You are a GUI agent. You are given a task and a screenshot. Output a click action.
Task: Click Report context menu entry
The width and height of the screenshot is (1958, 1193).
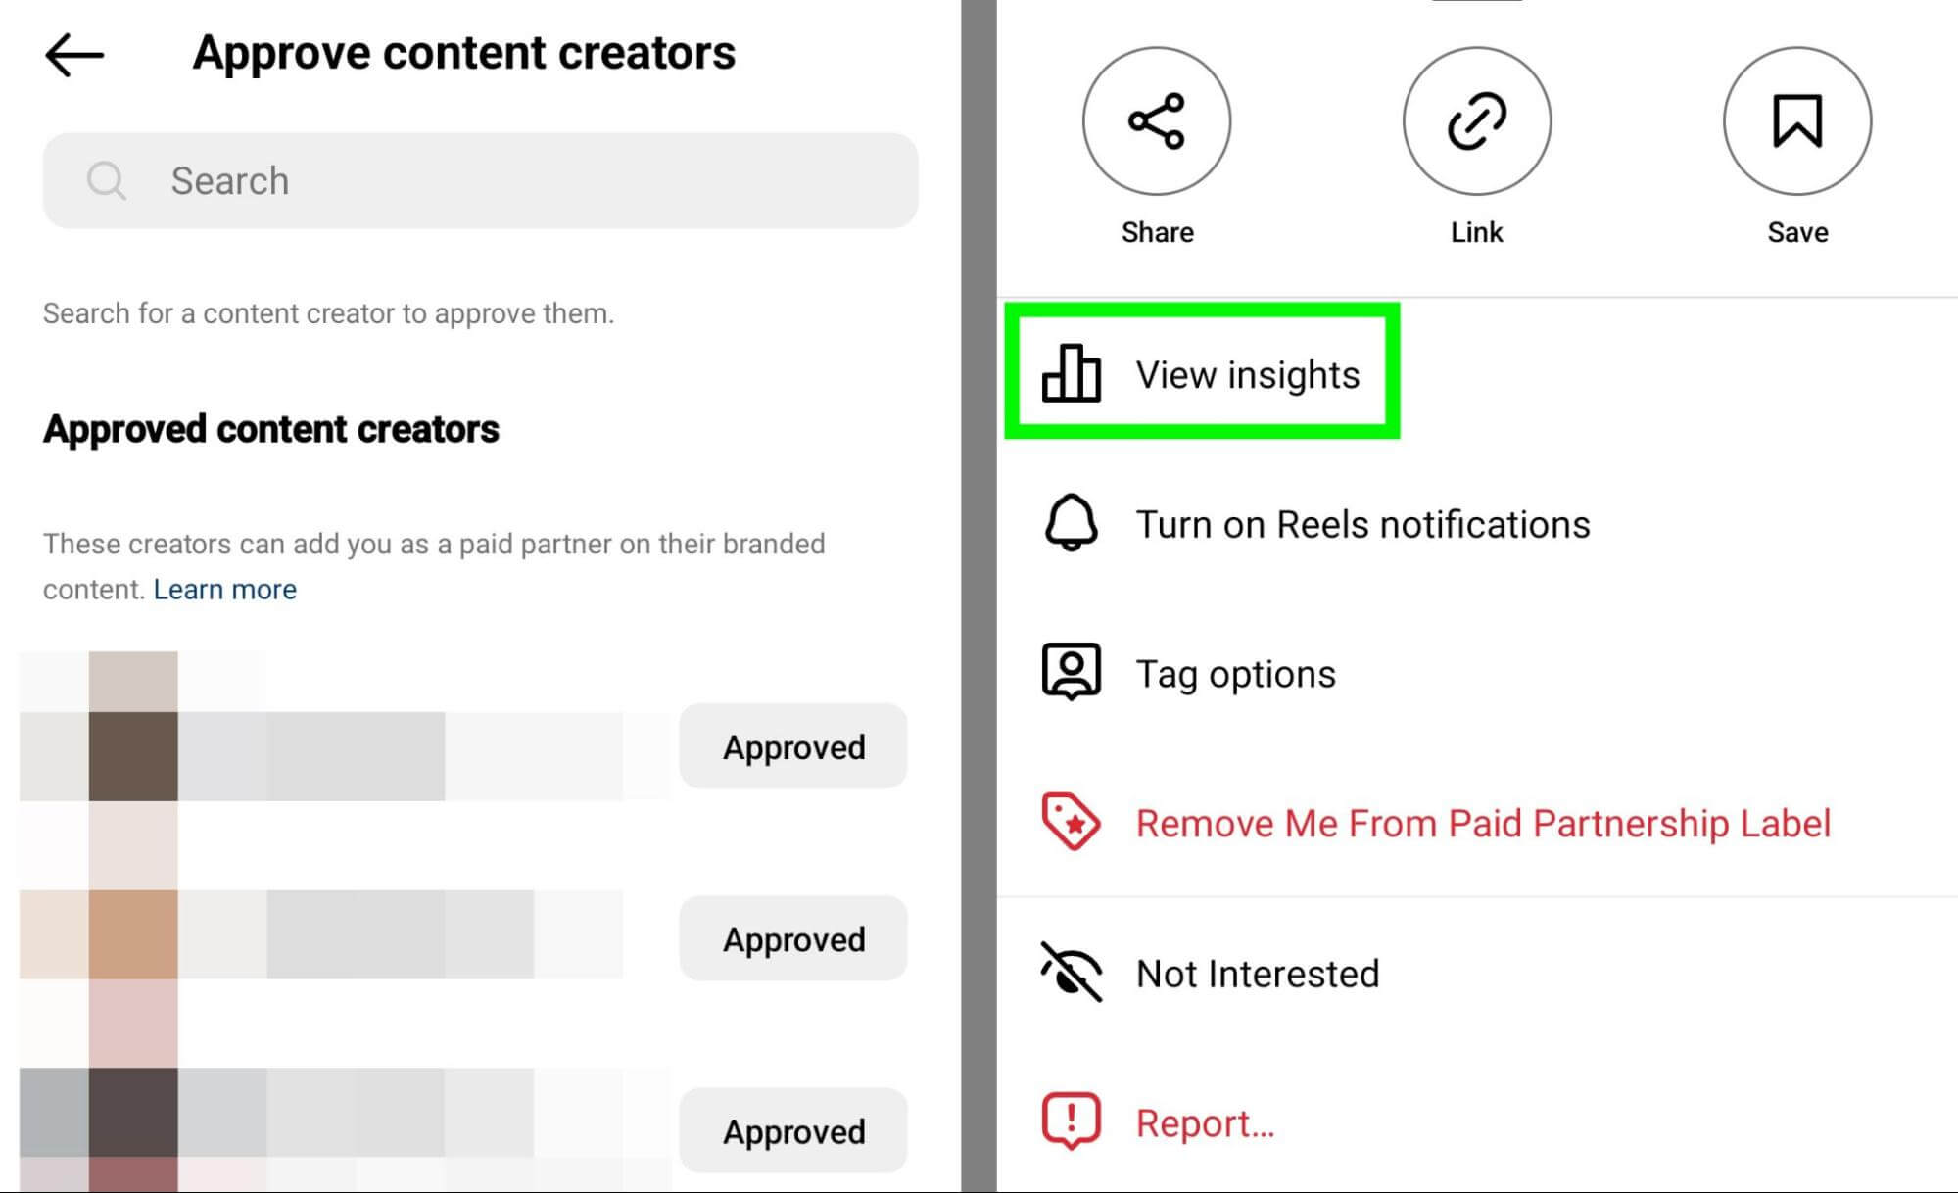point(1207,1123)
